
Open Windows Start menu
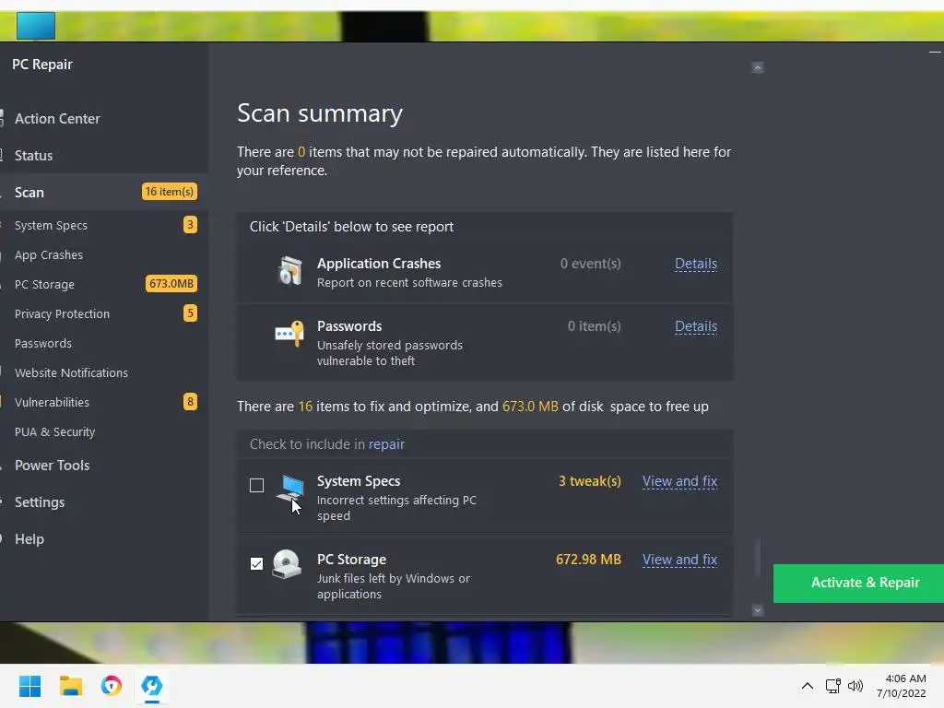tap(29, 686)
